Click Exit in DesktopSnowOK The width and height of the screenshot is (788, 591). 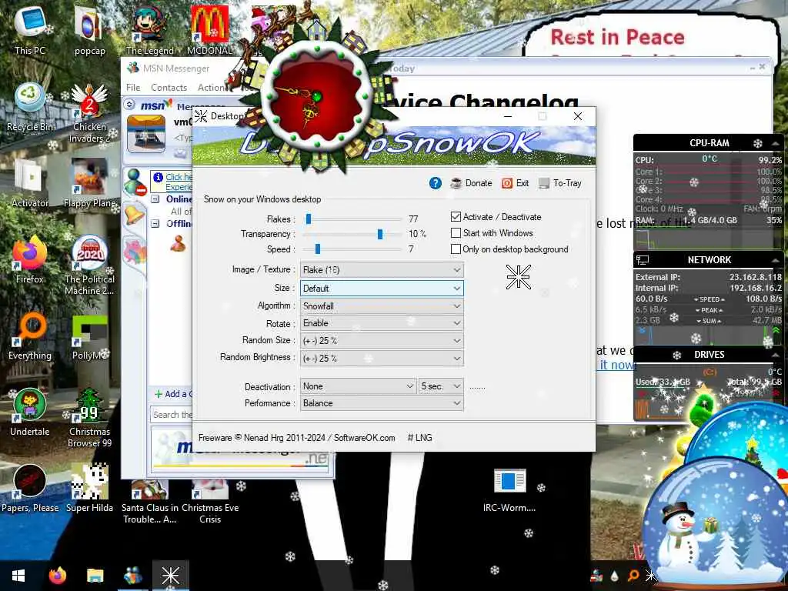pyautogui.click(x=515, y=183)
